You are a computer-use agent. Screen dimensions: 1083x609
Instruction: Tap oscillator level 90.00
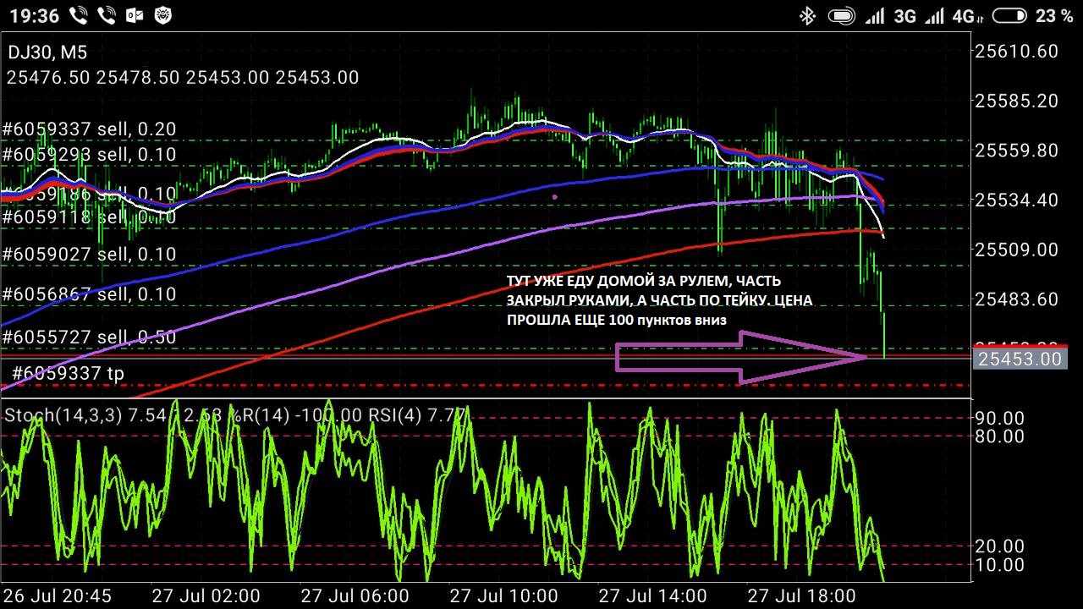pos(1000,419)
